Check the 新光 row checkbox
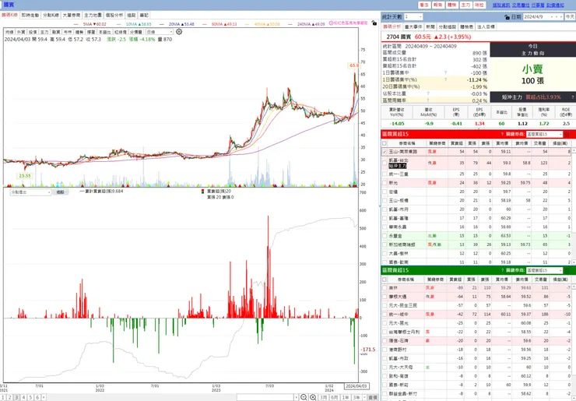 coord(385,183)
